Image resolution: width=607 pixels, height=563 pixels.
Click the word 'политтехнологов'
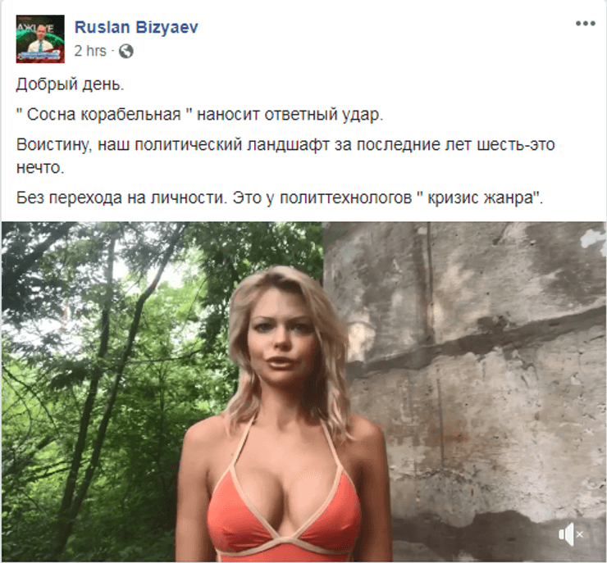[x=345, y=198]
